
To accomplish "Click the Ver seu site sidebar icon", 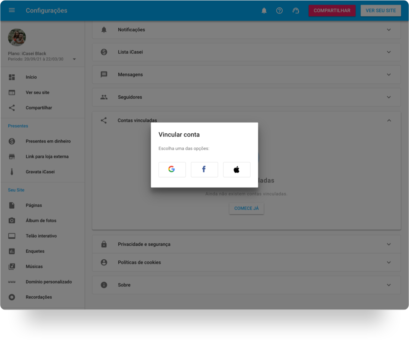I will click(x=12, y=93).
